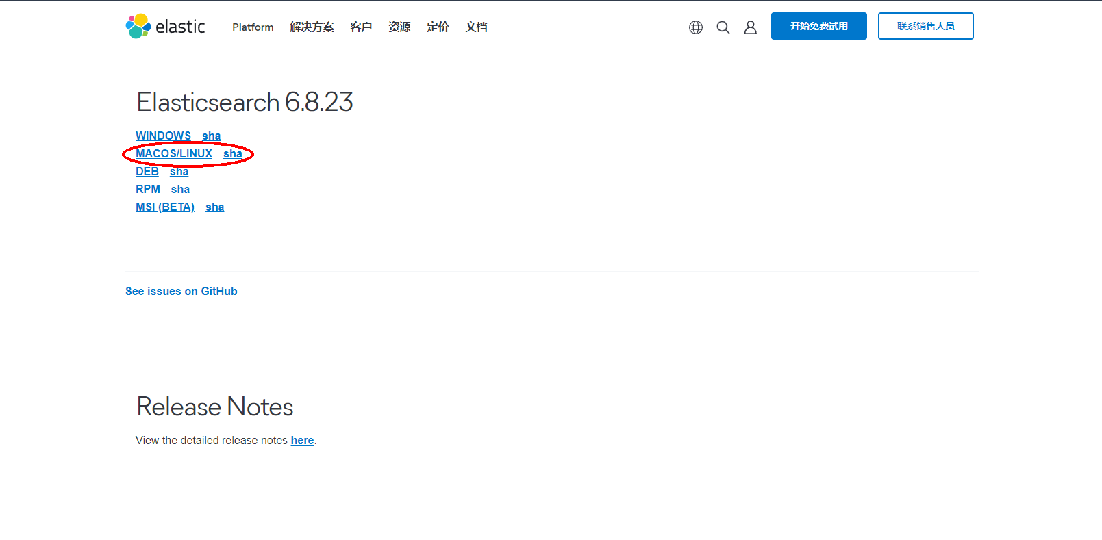Open release notes via 'here' link
Image resolution: width=1102 pixels, height=540 pixels.
tap(302, 441)
